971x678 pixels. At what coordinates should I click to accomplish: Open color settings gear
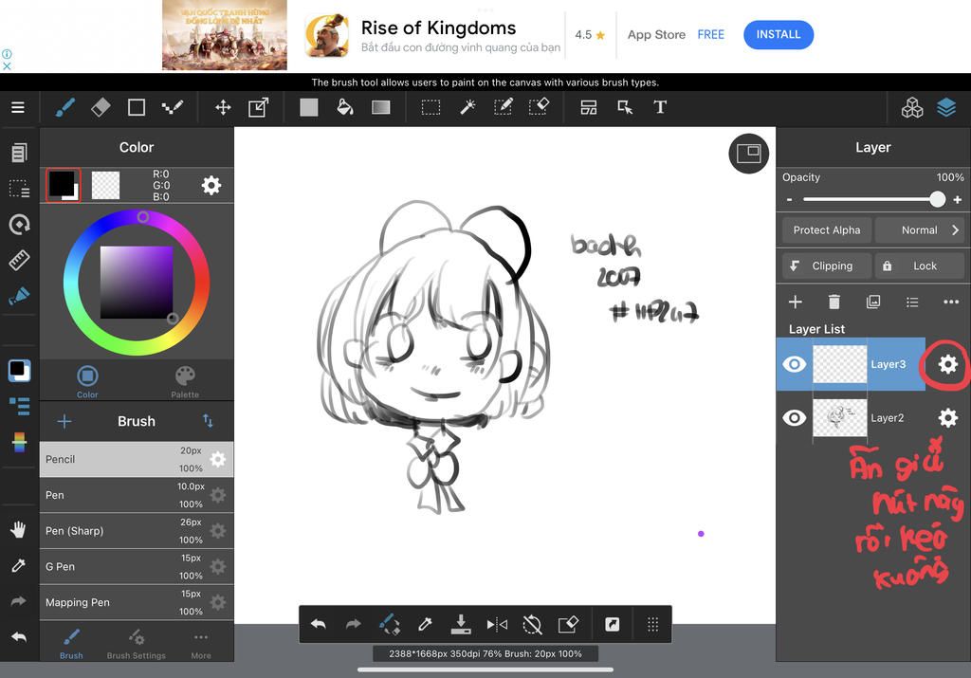(211, 185)
